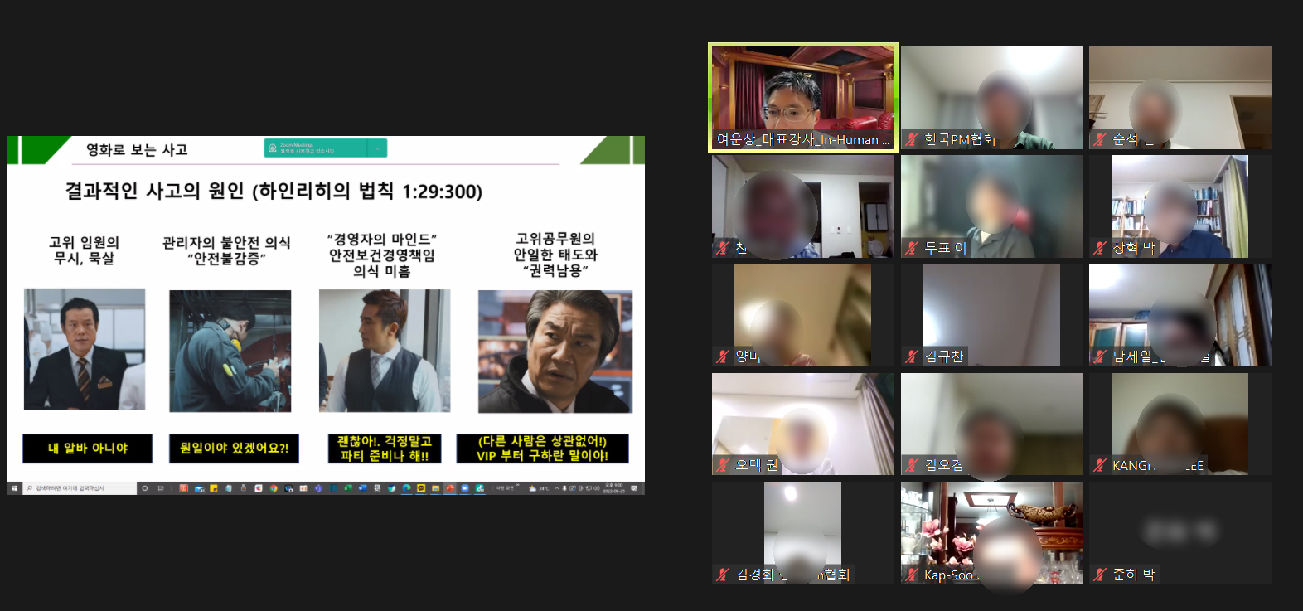Select muted mic icon on 김규찬 tile
The width and height of the screenshot is (1303, 611).
[x=912, y=356]
